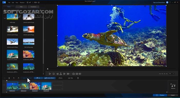This screenshot has height=98, width=180.
Task: Click the Fix button
Action: (x=39, y=78)
